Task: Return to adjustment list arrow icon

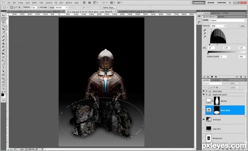Action: (204, 77)
